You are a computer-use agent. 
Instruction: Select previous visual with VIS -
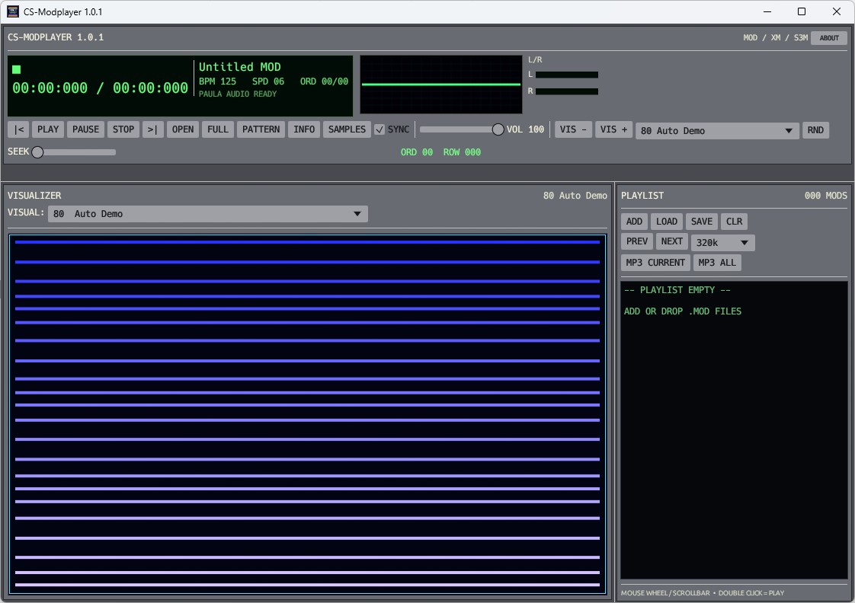click(573, 129)
